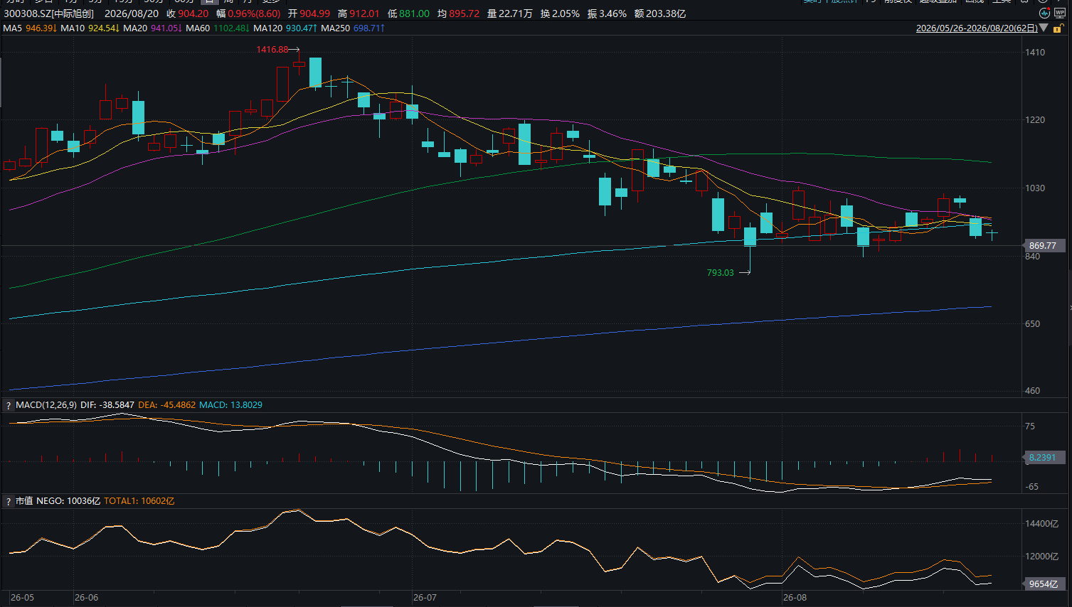Open the 2026/05/26-2026/08/20(62日) date range link
This screenshot has width=1072, height=607.
[977, 28]
